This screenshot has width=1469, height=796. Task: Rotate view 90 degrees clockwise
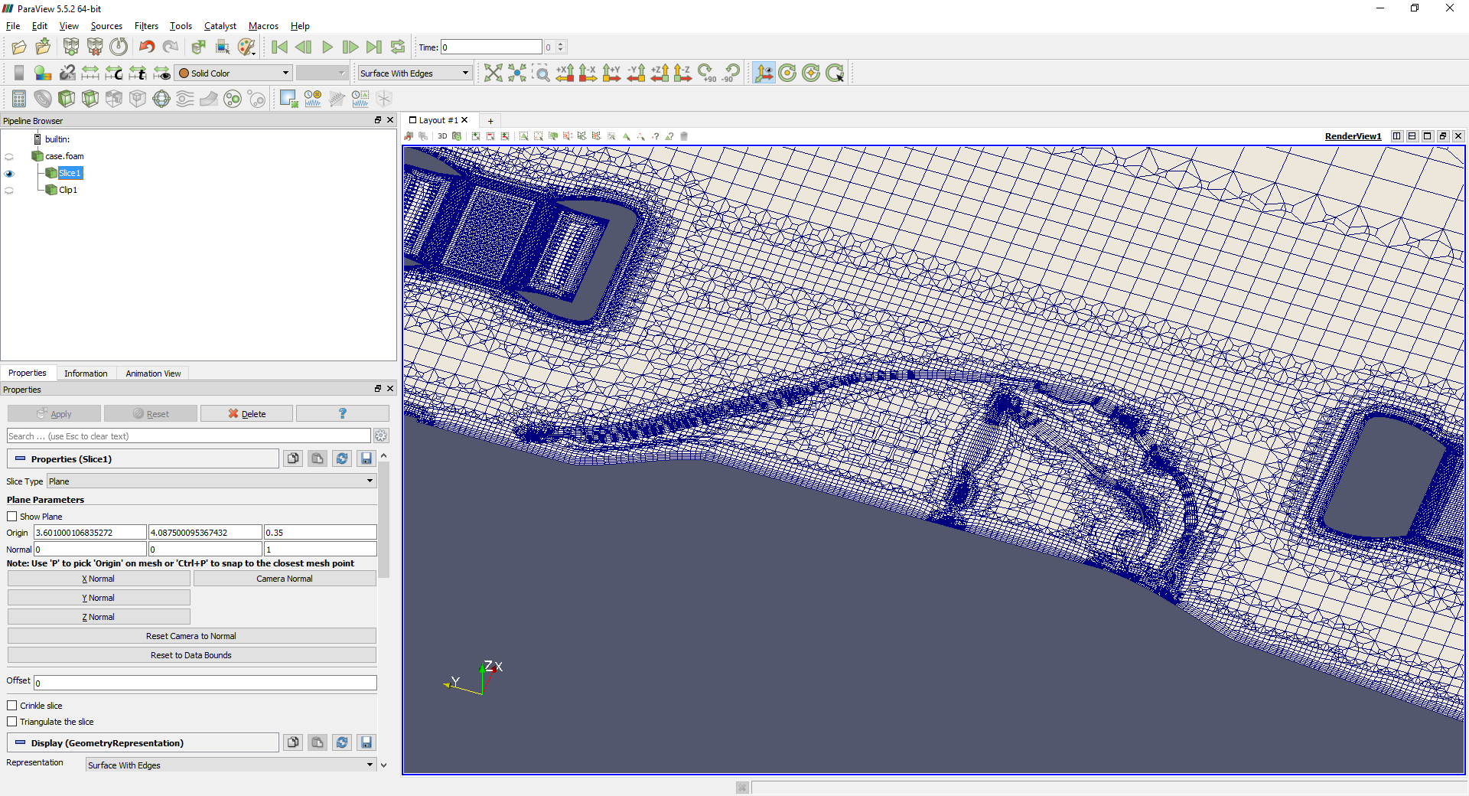click(706, 73)
